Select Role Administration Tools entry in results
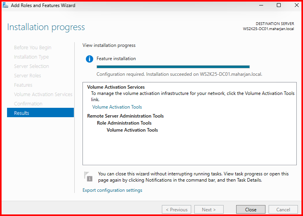 coord(124,123)
